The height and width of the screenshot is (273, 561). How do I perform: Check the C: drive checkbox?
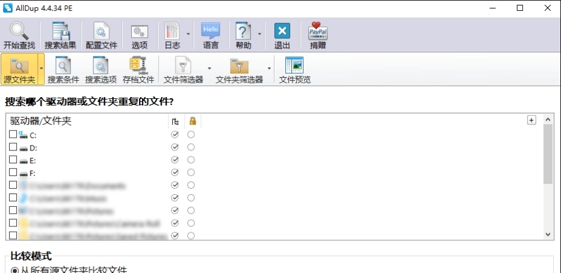click(13, 134)
